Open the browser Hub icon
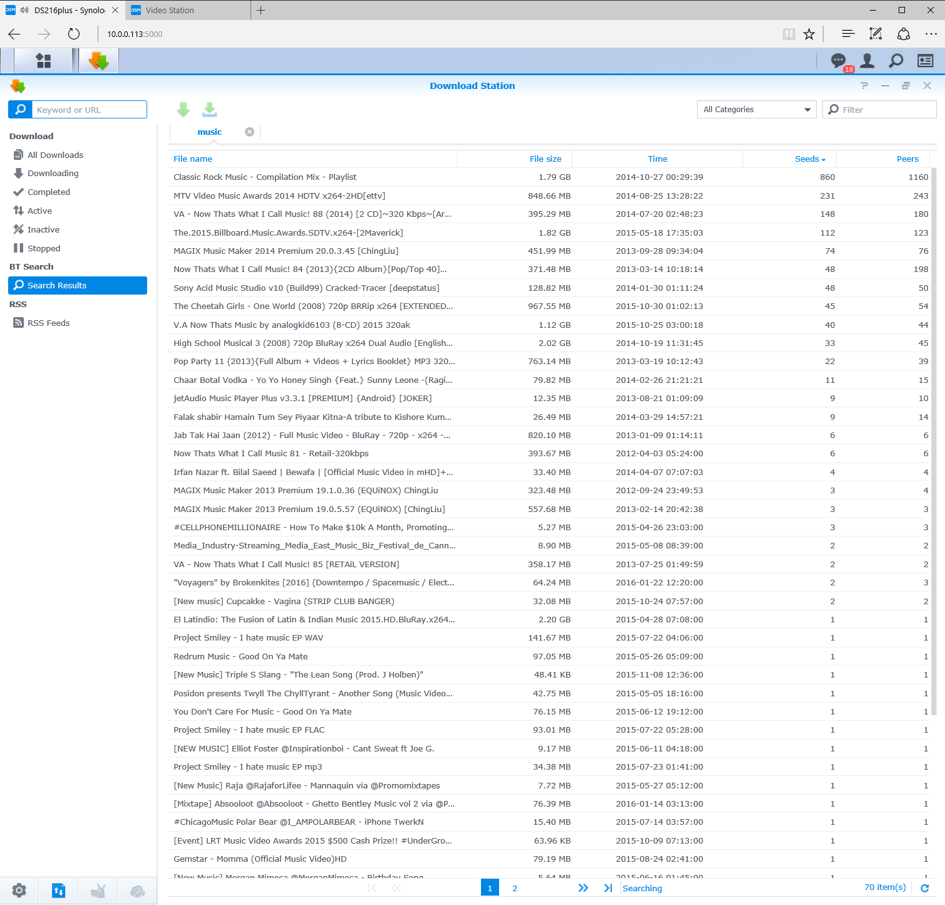Screen dimensions: 945x905 [848, 34]
